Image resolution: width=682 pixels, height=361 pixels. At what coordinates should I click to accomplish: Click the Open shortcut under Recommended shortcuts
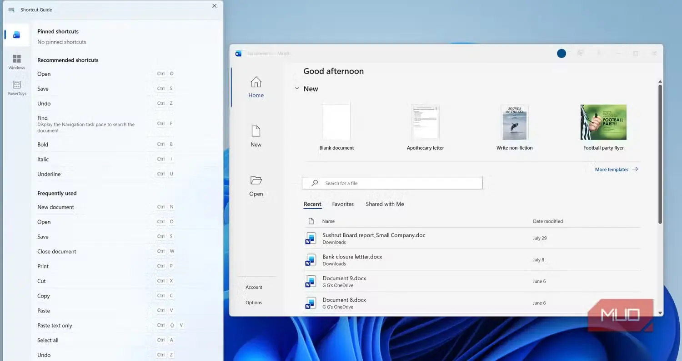(x=106, y=74)
